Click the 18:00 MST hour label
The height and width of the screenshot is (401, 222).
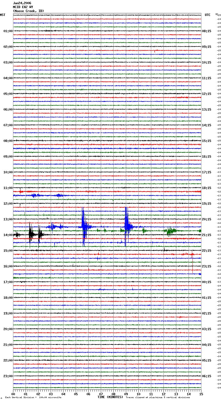(8, 298)
